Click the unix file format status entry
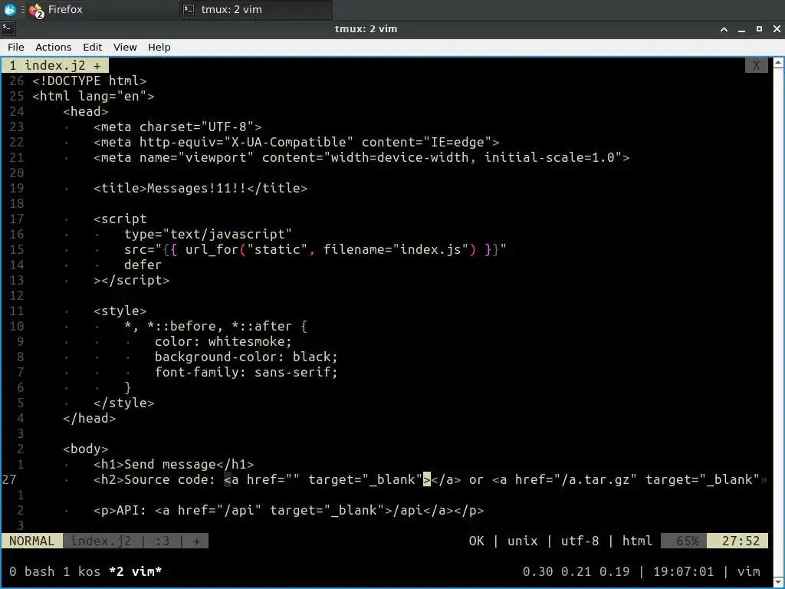Viewport: 785px width, 589px height. [x=522, y=541]
